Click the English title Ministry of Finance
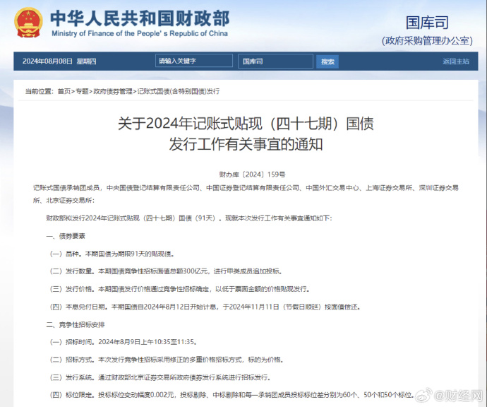This screenshot has width=487, height=407. tap(140, 33)
